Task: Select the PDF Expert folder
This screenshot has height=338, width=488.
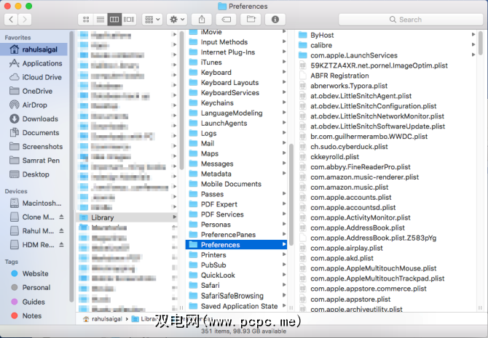Action: pos(236,204)
